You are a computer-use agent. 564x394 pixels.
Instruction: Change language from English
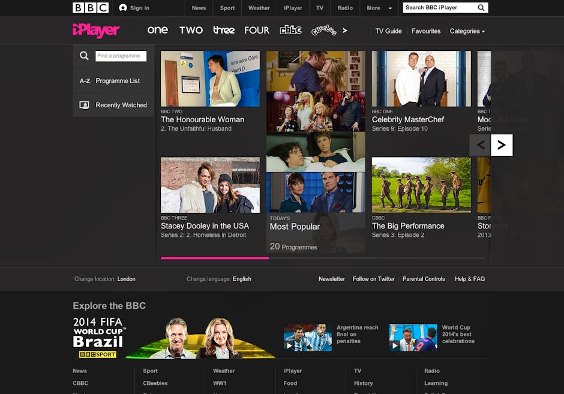coord(242,279)
